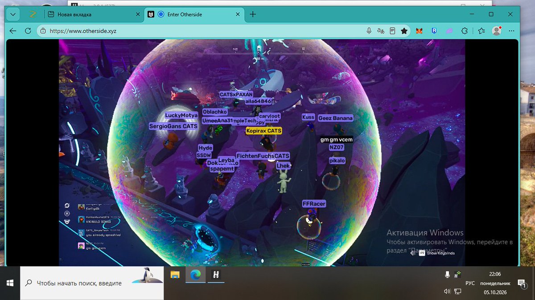Click the carvloot name tag
Image resolution: width=535 pixels, height=300 pixels.
pyautogui.click(x=269, y=116)
